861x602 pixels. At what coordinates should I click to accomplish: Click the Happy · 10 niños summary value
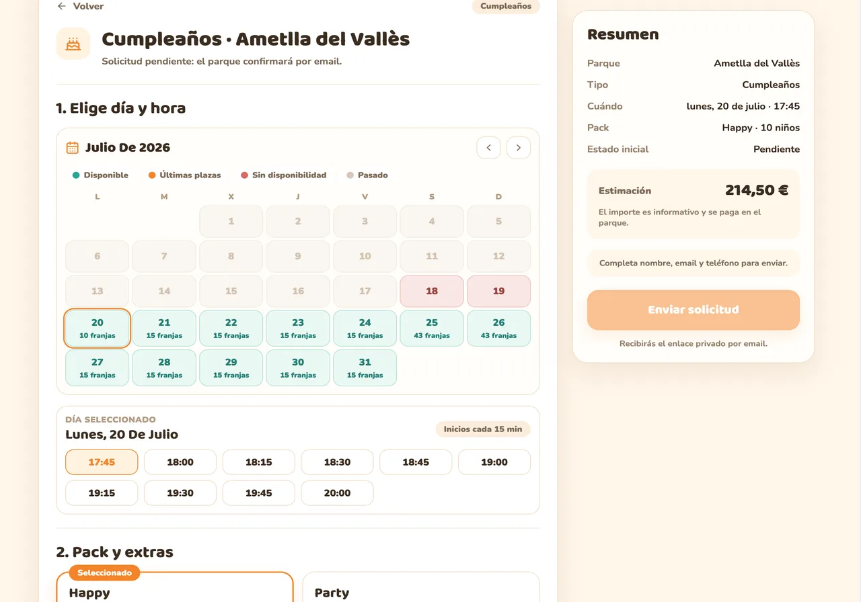tap(761, 128)
